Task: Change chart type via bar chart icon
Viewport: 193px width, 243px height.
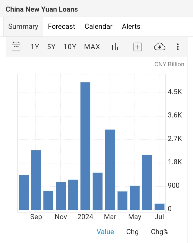Action: point(115,47)
